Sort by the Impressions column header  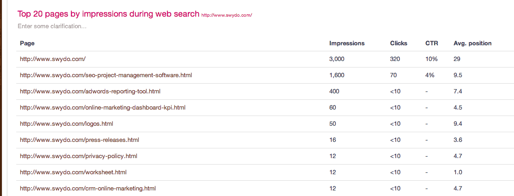click(x=347, y=43)
